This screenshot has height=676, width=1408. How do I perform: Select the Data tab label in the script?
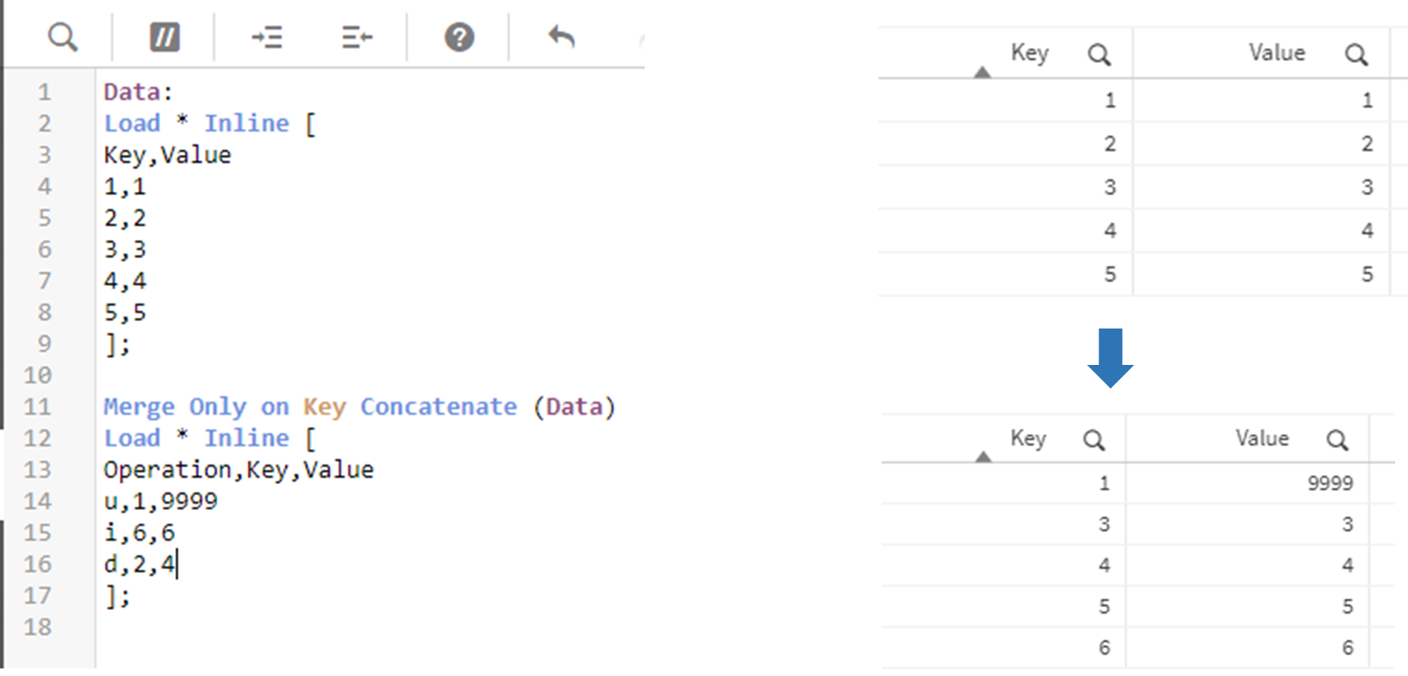click(134, 91)
